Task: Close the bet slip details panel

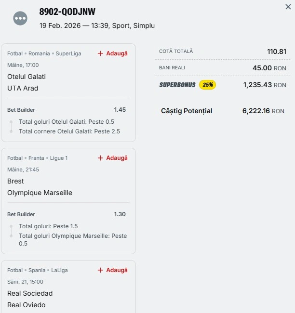Action: coord(288,7)
